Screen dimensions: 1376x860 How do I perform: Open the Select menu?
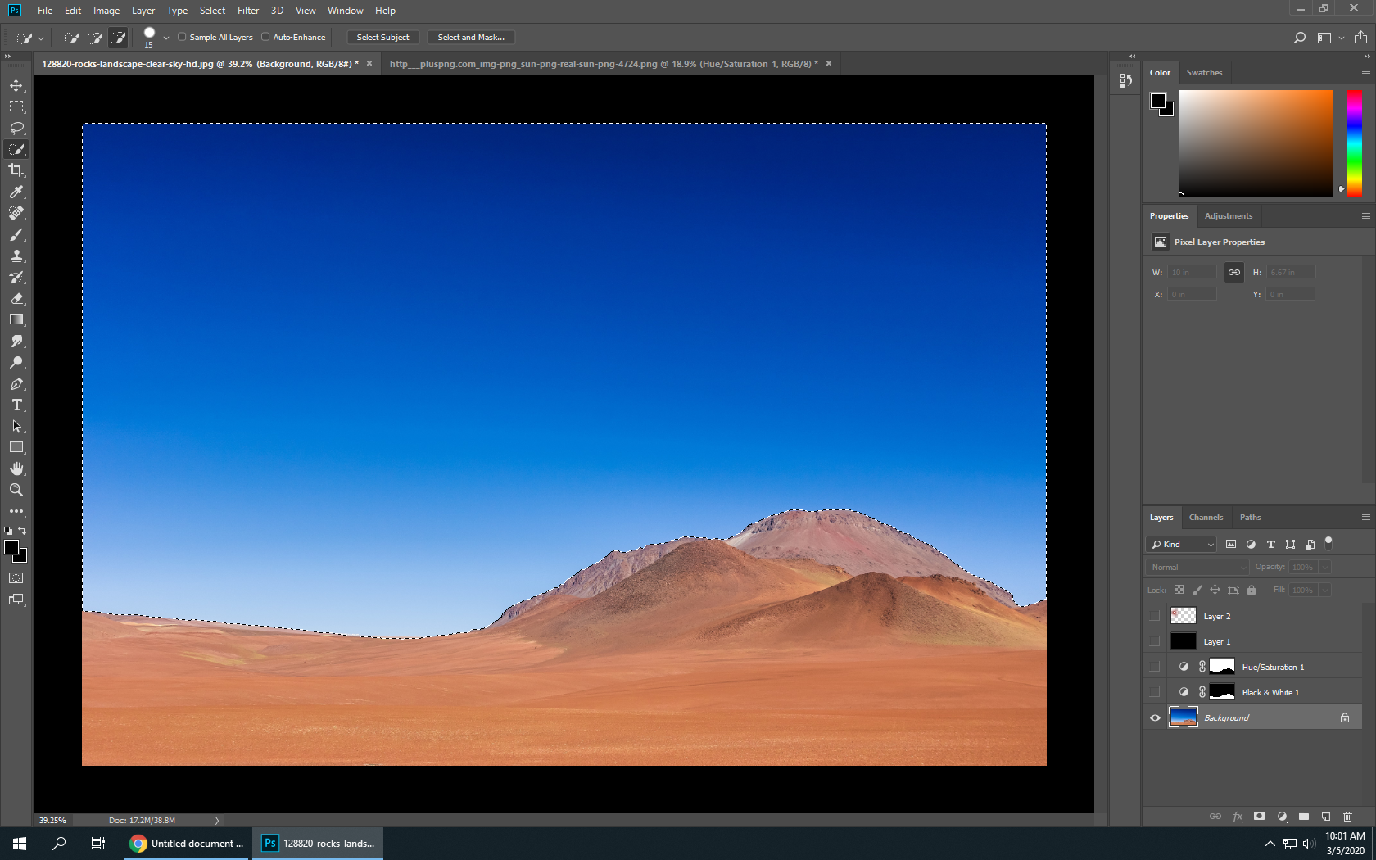click(212, 11)
